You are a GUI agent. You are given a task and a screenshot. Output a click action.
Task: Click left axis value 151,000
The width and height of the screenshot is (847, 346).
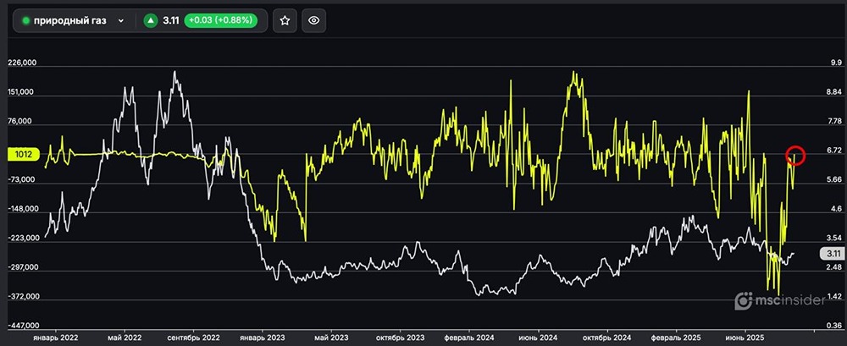pyautogui.click(x=22, y=91)
